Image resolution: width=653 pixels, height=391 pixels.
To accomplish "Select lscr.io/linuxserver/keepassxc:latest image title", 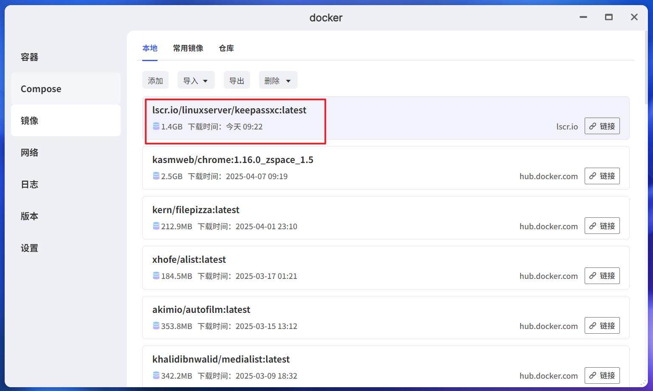I will pos(229,110).
